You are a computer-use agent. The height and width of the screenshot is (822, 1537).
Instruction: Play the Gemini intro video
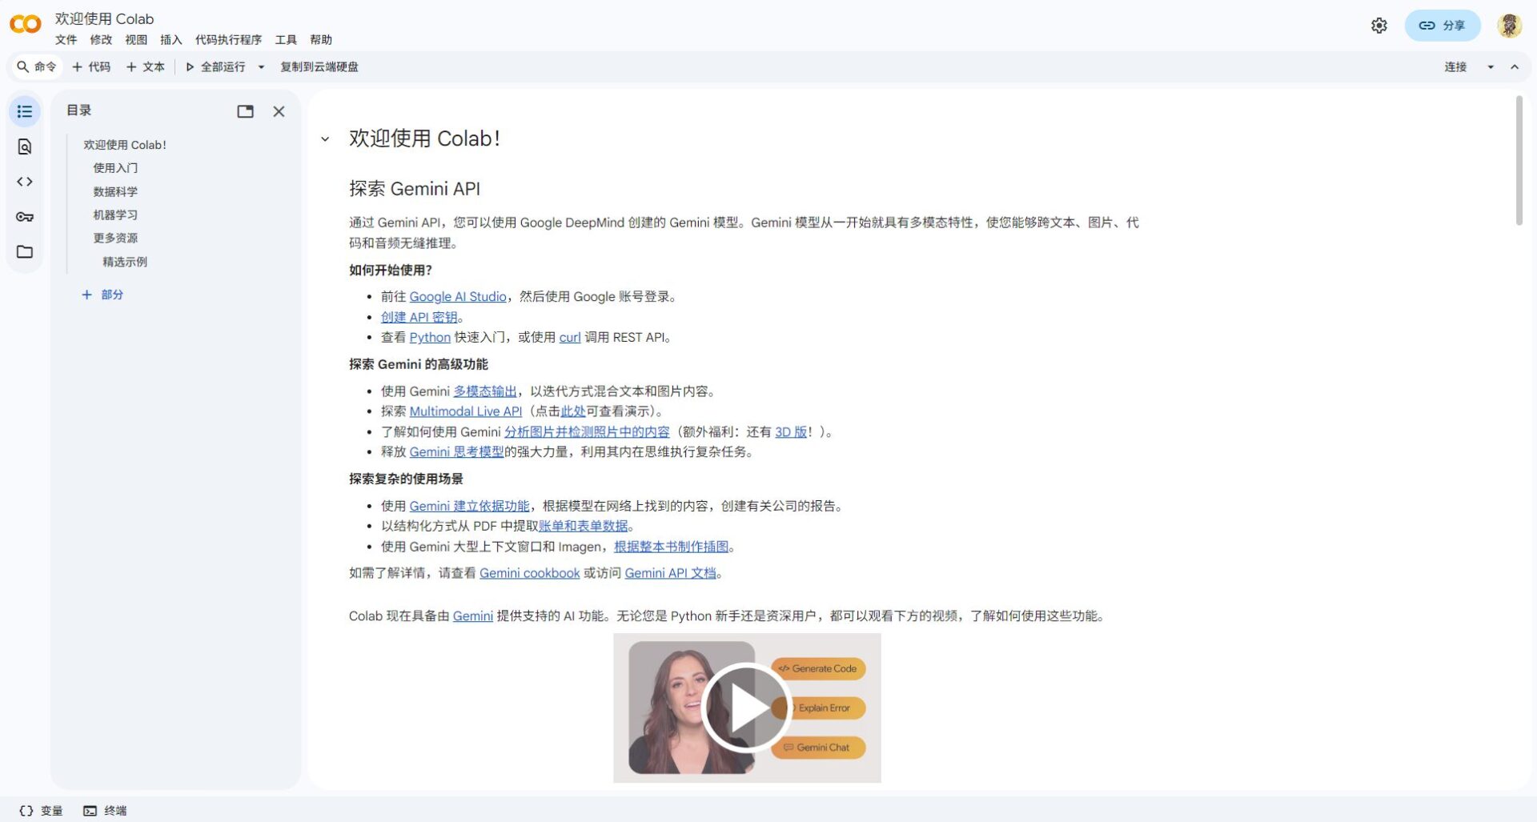(x=746, y=708)
